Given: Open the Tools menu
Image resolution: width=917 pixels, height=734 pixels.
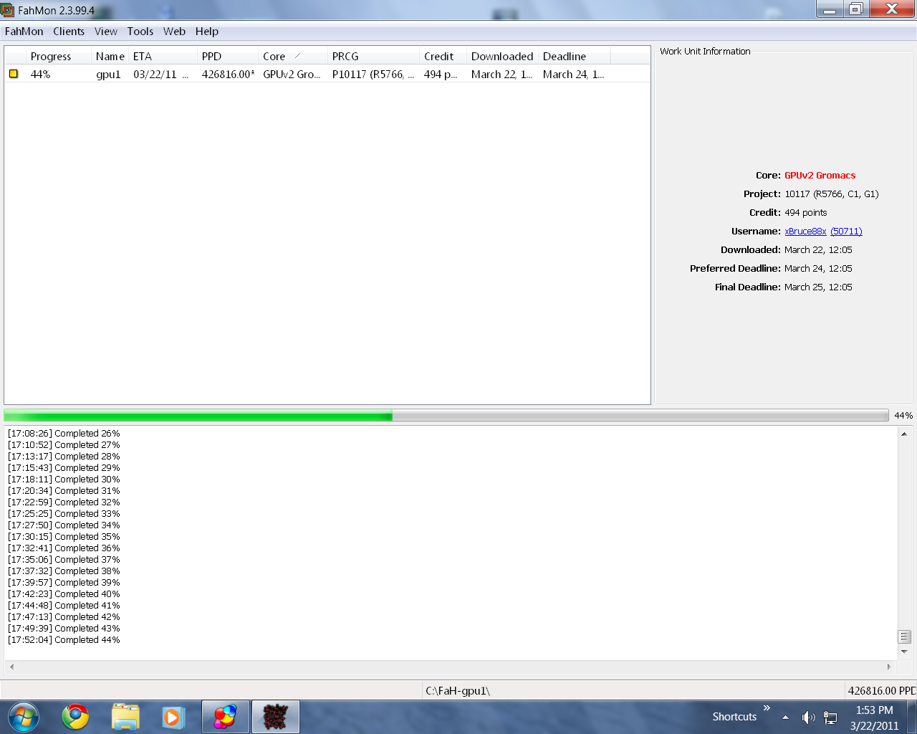Looking at the screenshot, I should 140,32.
